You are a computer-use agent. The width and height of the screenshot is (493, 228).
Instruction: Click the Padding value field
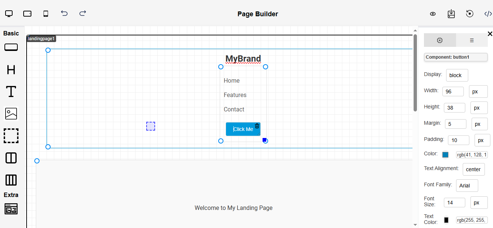[459, 140]
